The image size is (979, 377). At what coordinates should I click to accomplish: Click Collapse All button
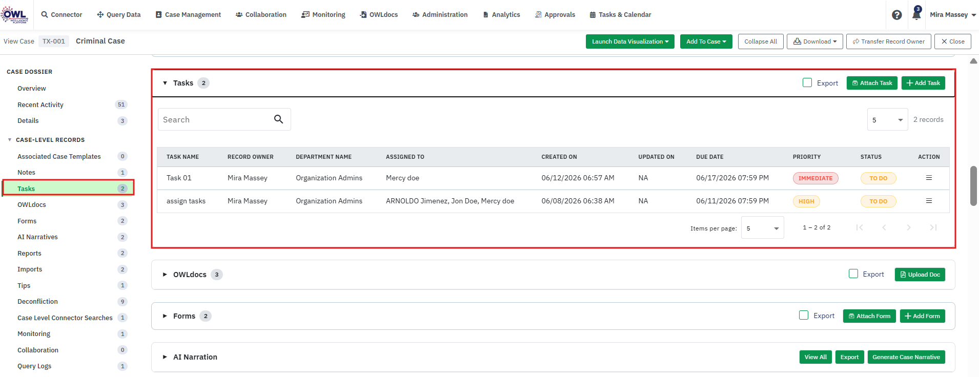pos(761,41)
